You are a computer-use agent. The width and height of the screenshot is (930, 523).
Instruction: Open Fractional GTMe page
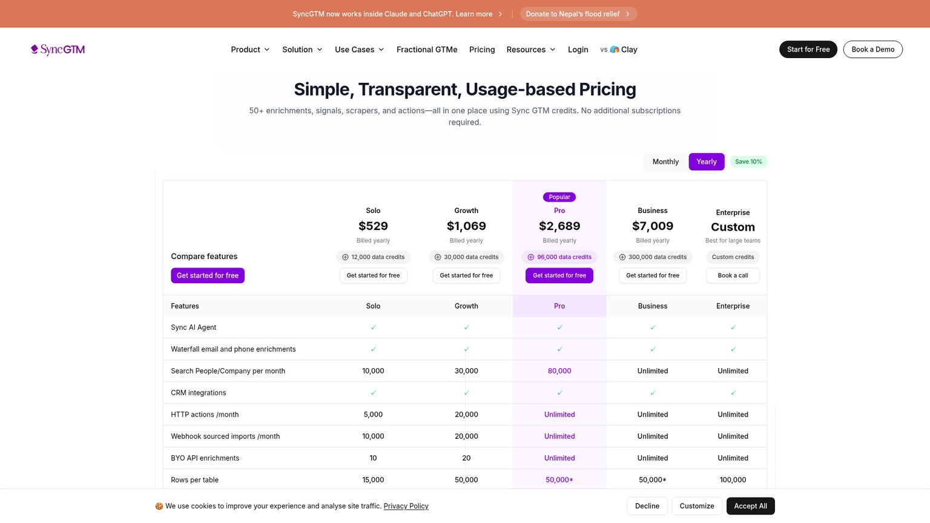tap(427, 50)
